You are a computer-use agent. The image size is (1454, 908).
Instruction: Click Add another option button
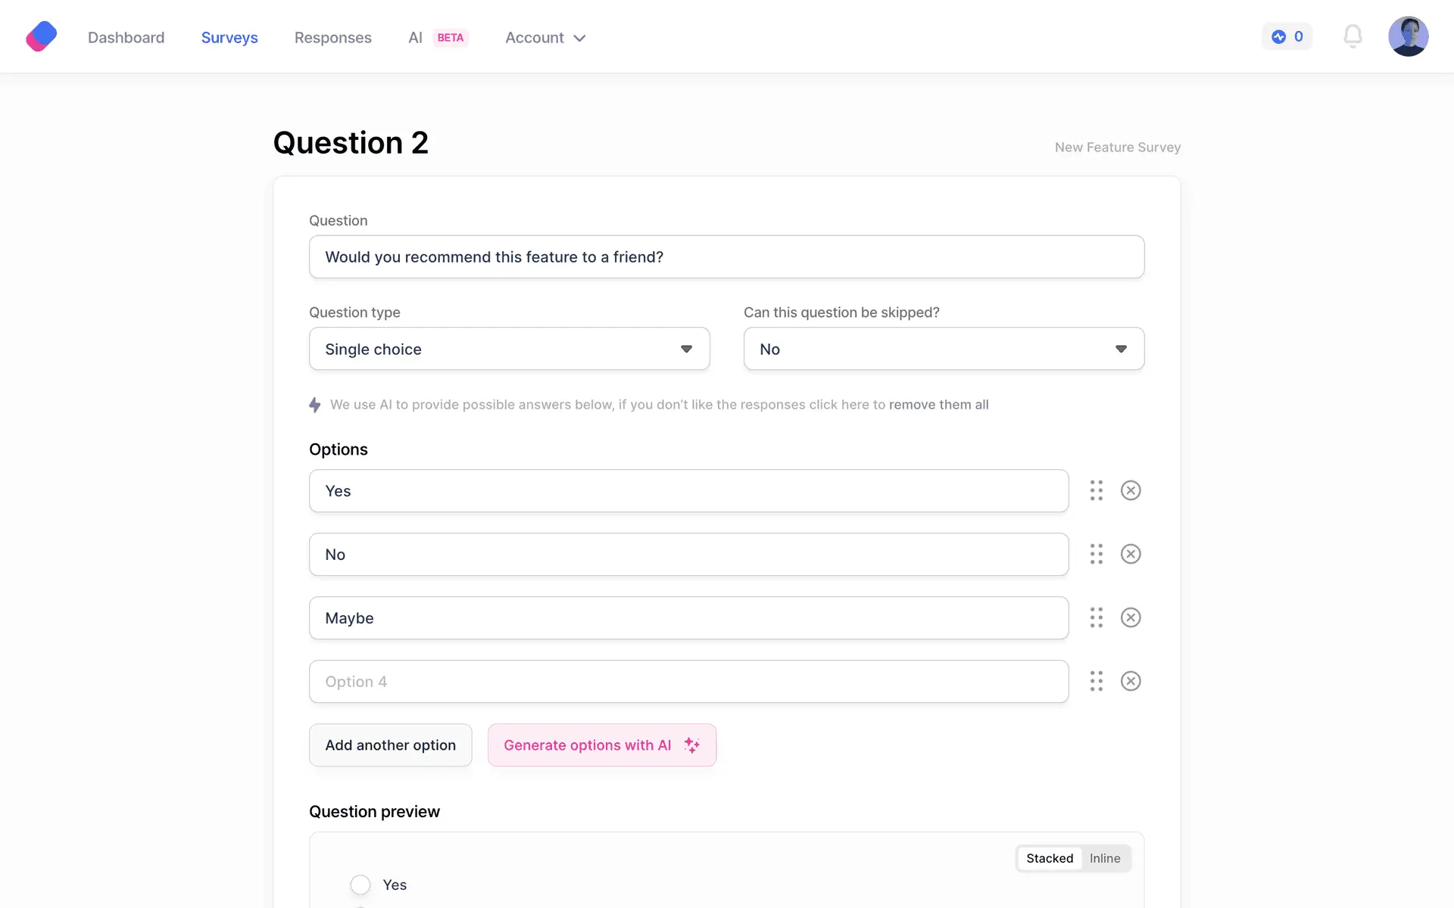click(390, 745)
